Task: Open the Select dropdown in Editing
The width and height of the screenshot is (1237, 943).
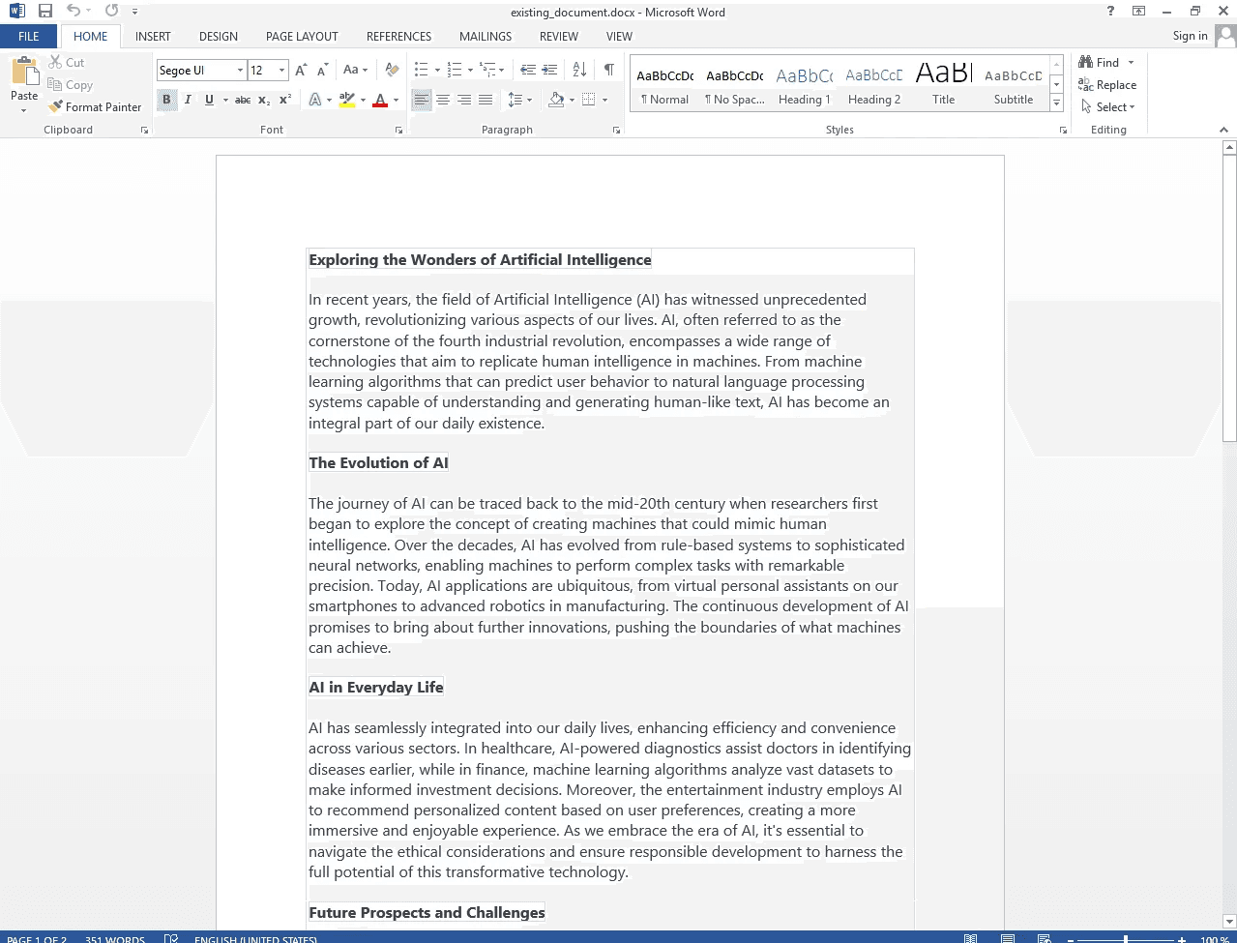Action: [1108, 106]
